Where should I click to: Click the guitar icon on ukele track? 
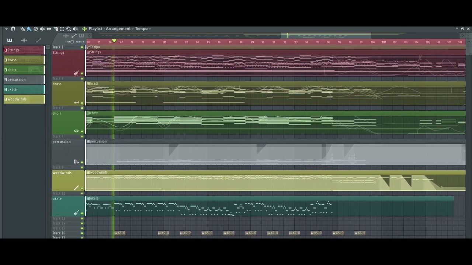(x=76, y=213)
